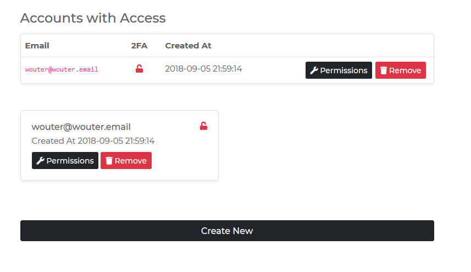The height and width of the screenshot is (272, 471).
Task: Open Permissions from the table row
Action: point(339,70)
